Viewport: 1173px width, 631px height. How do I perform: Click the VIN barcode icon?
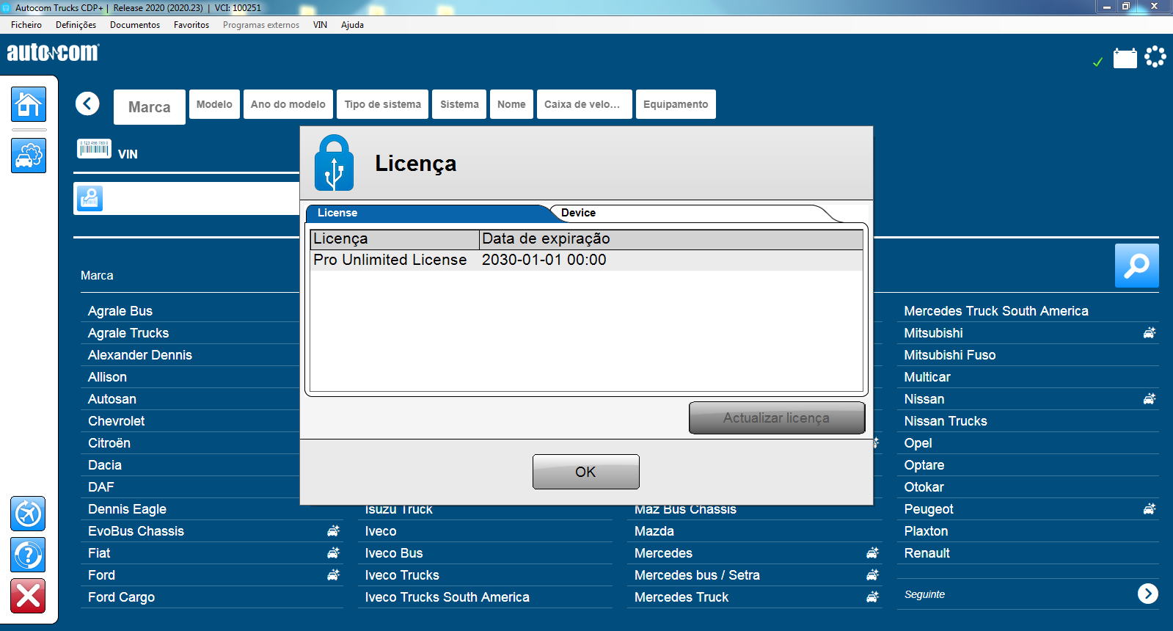(94, 149)
